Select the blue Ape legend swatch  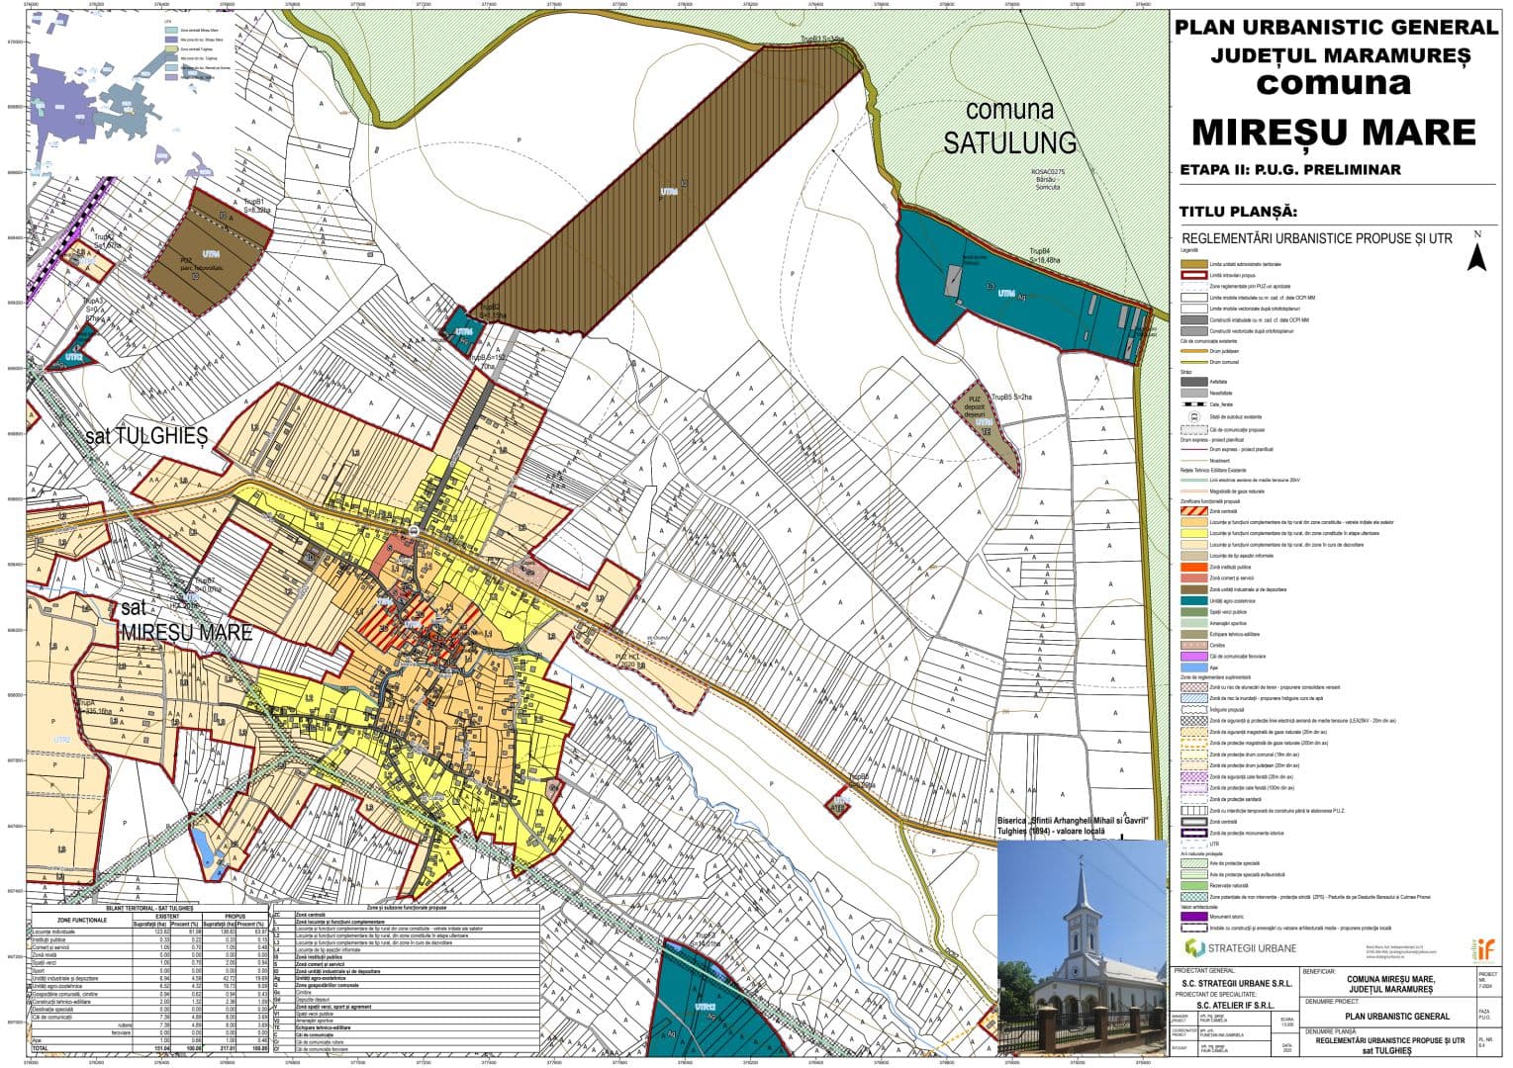pos(1194,667)
